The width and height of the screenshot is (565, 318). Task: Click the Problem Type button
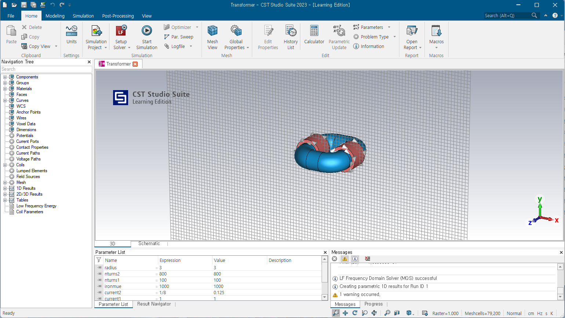(x=371, y=37)
